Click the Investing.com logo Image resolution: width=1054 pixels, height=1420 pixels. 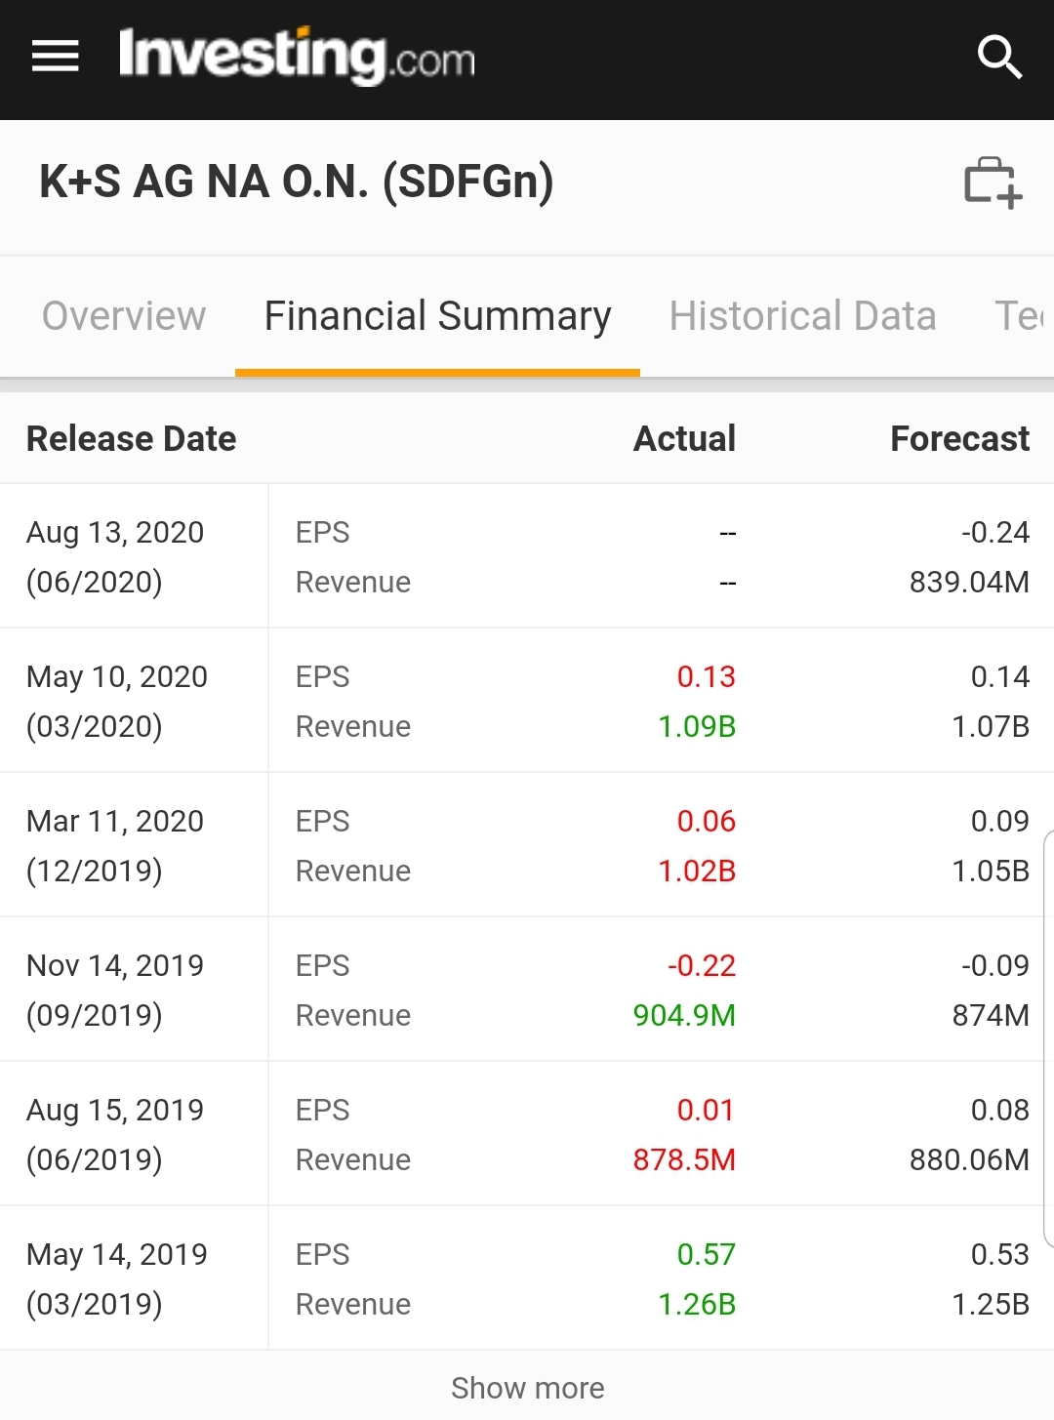(x=297, y=56)
